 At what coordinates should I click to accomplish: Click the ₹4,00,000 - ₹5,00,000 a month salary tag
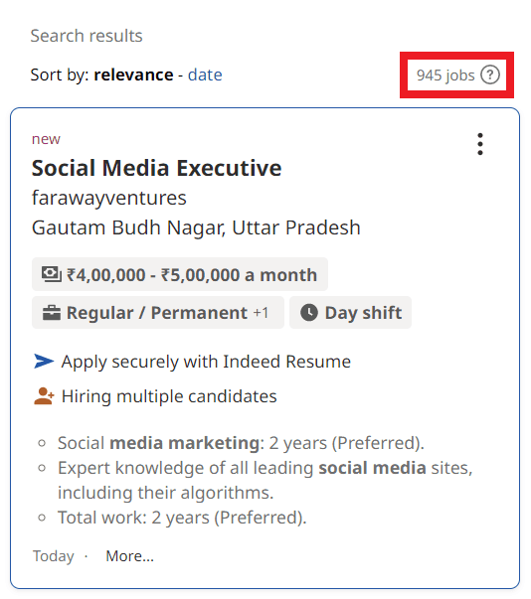(180, 275)
